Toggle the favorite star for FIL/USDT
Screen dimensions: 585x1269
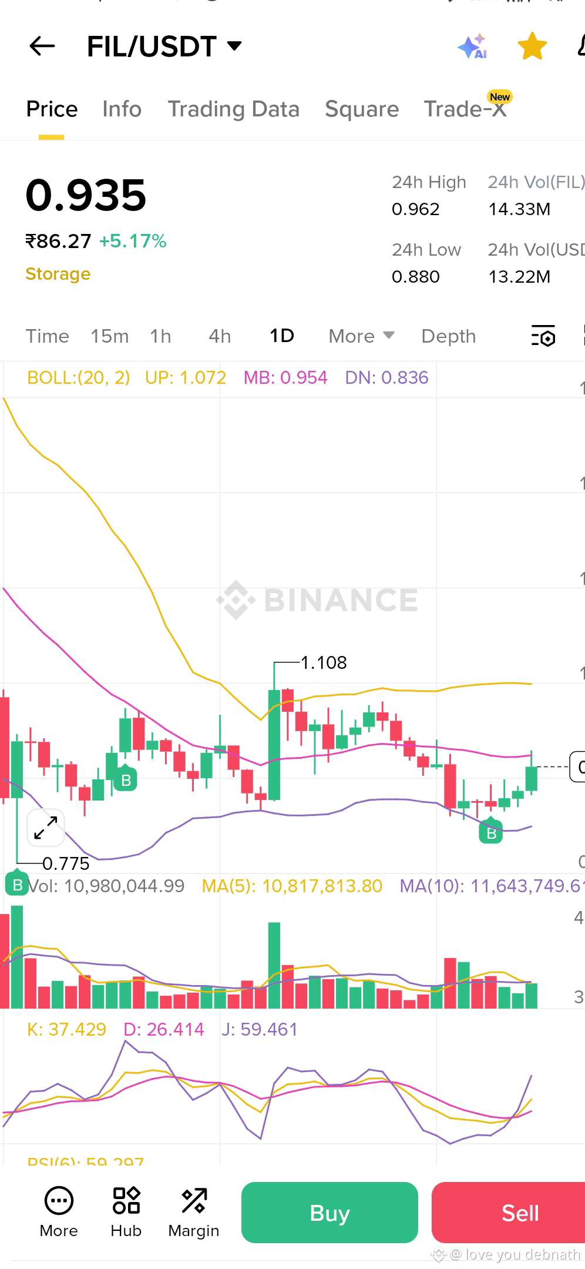pos(532,46)
